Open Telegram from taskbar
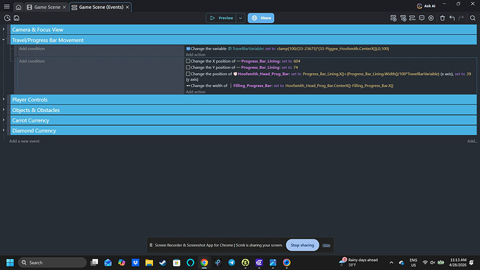Screen dimensions: 480x270 pyautogui.click(x=232, y=262)
